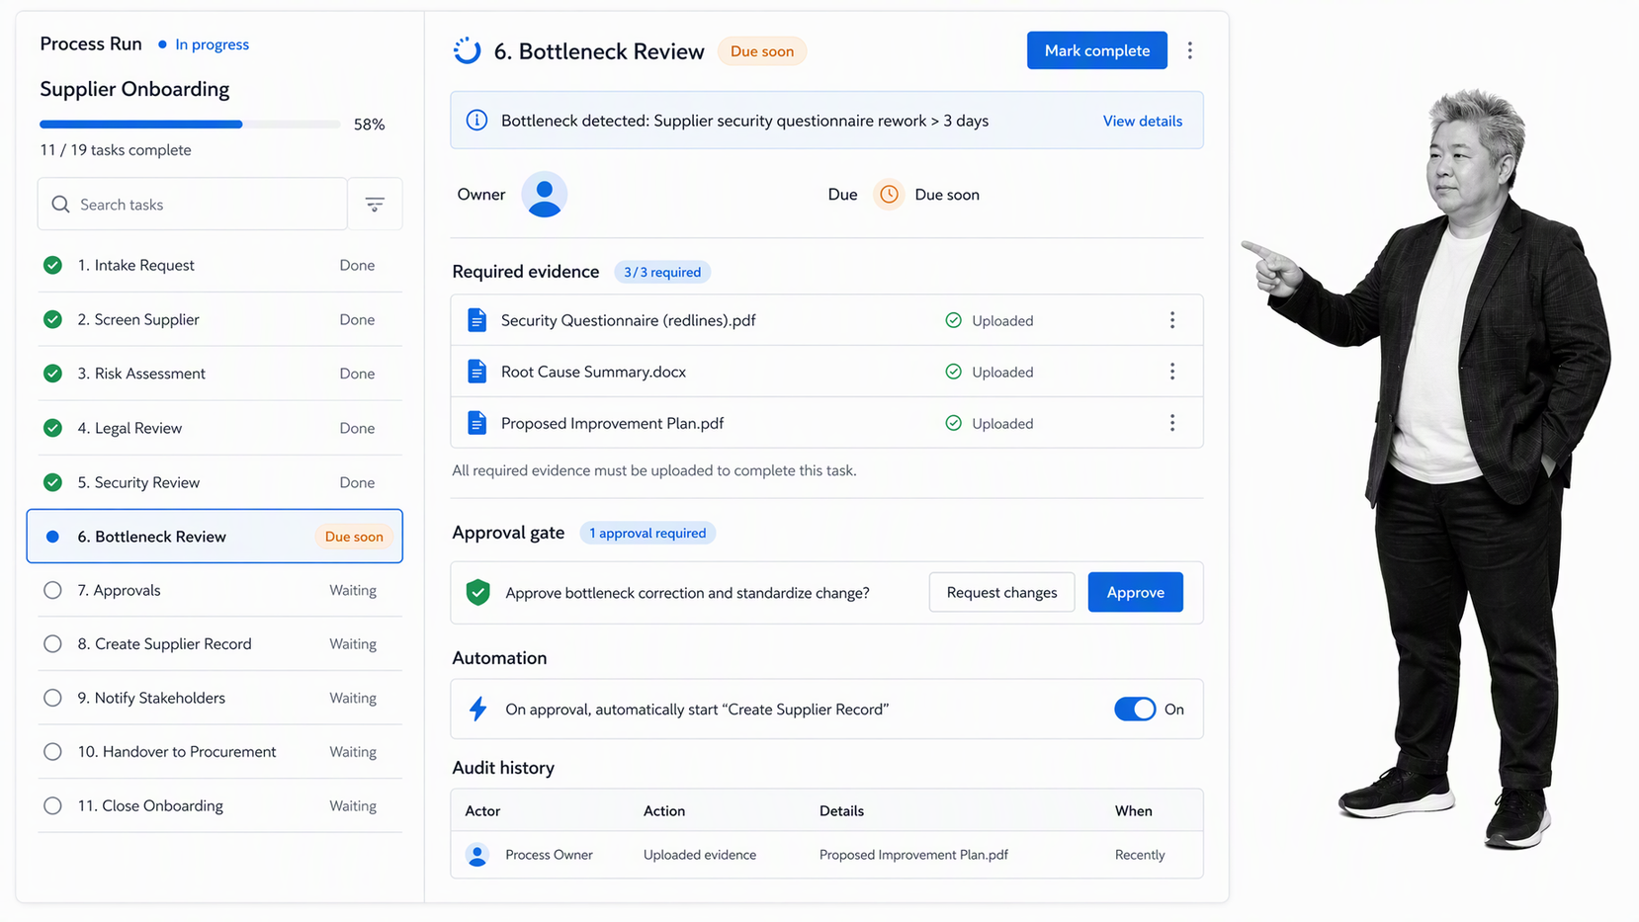Viewport: 1639px width, 922px height.
Task: Click uploaded check icon for Root Cause Summary
Action: click(x=953, y=372)
